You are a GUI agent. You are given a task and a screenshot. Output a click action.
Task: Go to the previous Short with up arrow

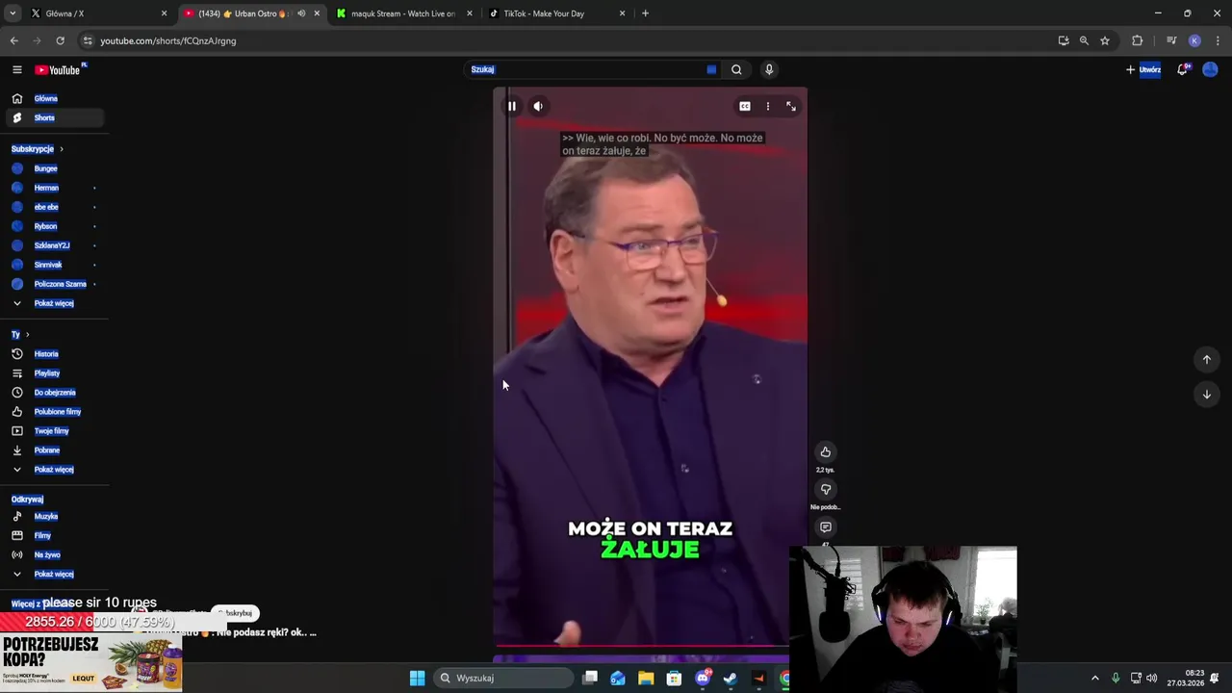[1206, 360]
